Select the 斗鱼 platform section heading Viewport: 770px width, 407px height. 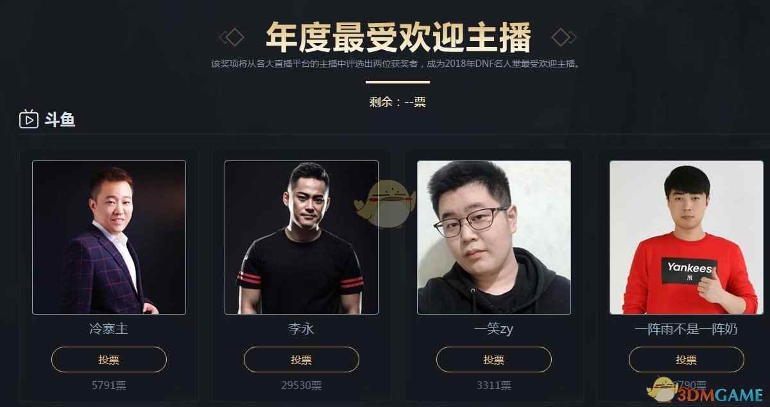(x=60, y=119)
